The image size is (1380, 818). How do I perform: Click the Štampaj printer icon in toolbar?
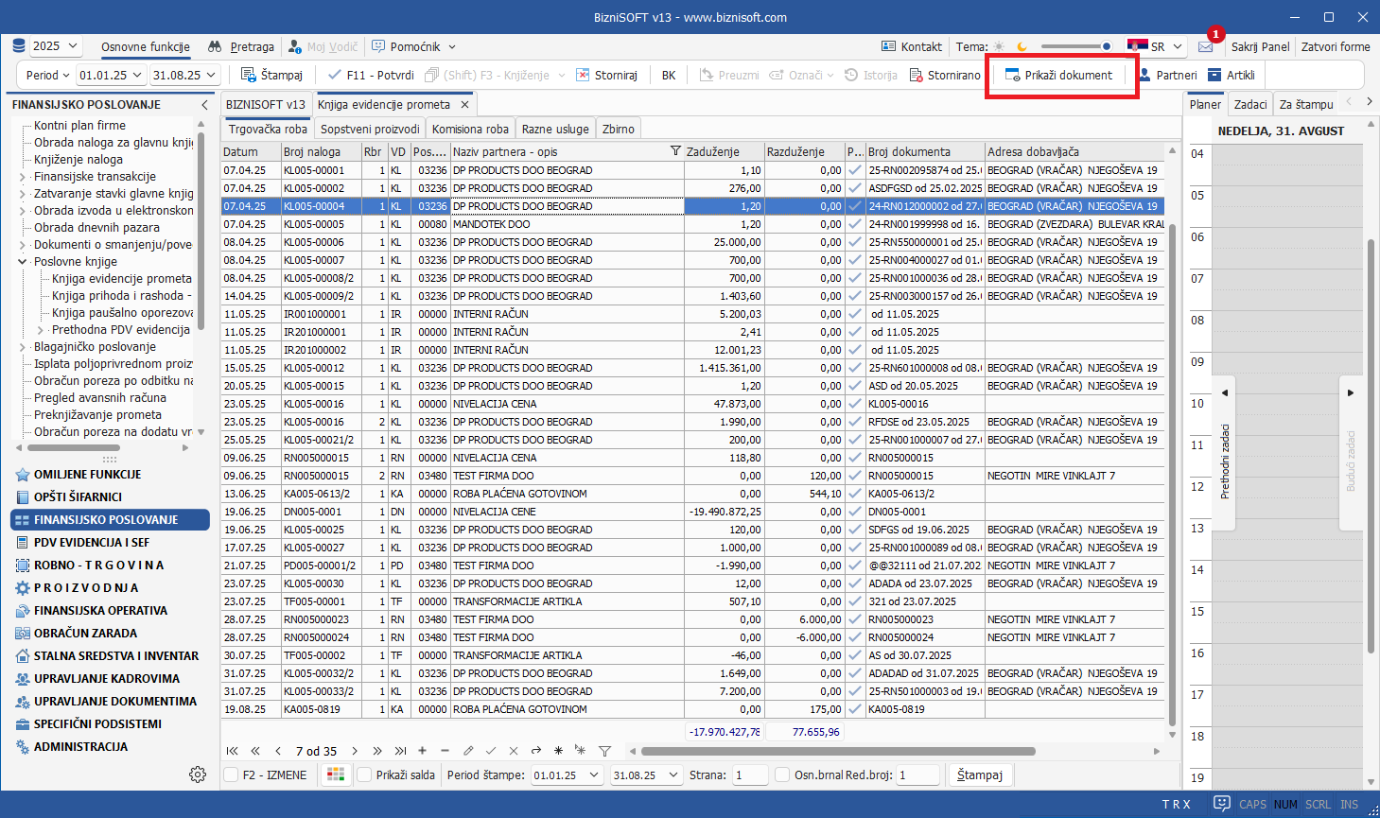(x=249, y=75)
